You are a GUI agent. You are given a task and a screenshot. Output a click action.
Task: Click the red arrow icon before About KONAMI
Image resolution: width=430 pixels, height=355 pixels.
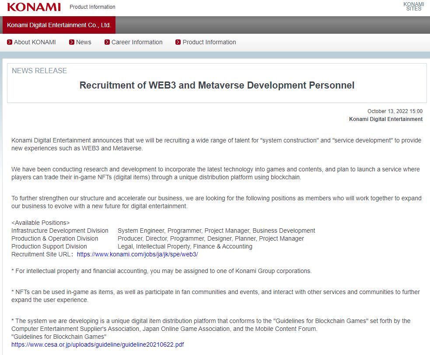click(10, 42)
